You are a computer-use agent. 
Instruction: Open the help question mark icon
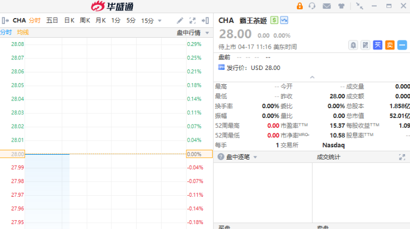pyautogui.click(x=221, y=157)
